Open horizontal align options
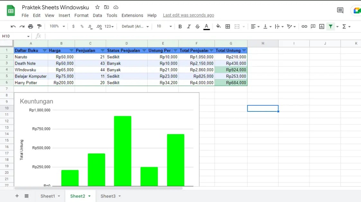 pyautogui.click(x=255, y=27)
